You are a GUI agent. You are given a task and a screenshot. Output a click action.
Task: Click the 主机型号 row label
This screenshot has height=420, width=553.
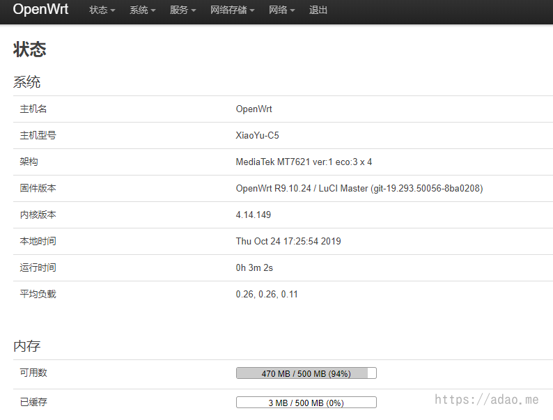[x=38, y=135]
